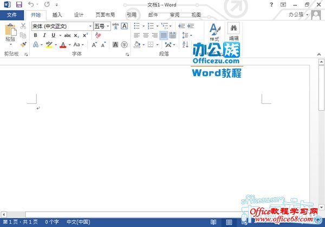Sort text with A-Z icon
Viewport: 325px width, 227px height.
coord(185,44)
